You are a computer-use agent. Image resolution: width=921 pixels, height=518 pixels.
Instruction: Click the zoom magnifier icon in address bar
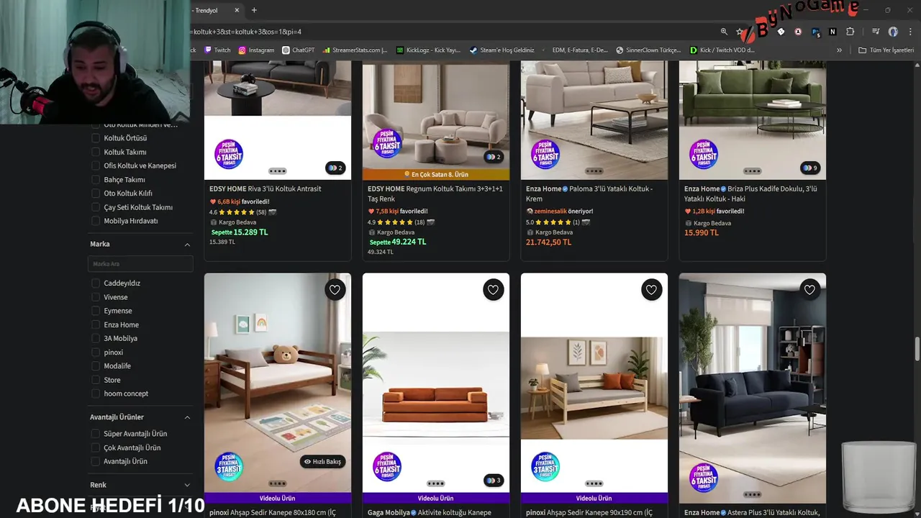pos(724,32)
